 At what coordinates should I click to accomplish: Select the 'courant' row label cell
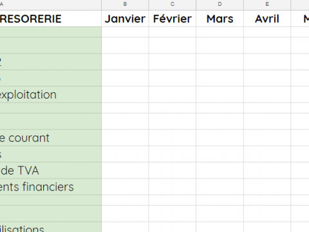(51, 138)
